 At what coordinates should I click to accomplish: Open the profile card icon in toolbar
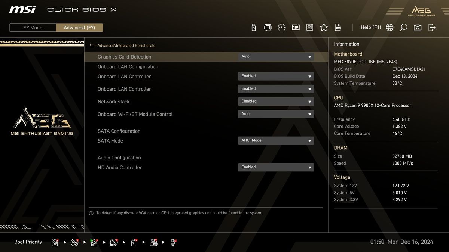pos(296,27)
